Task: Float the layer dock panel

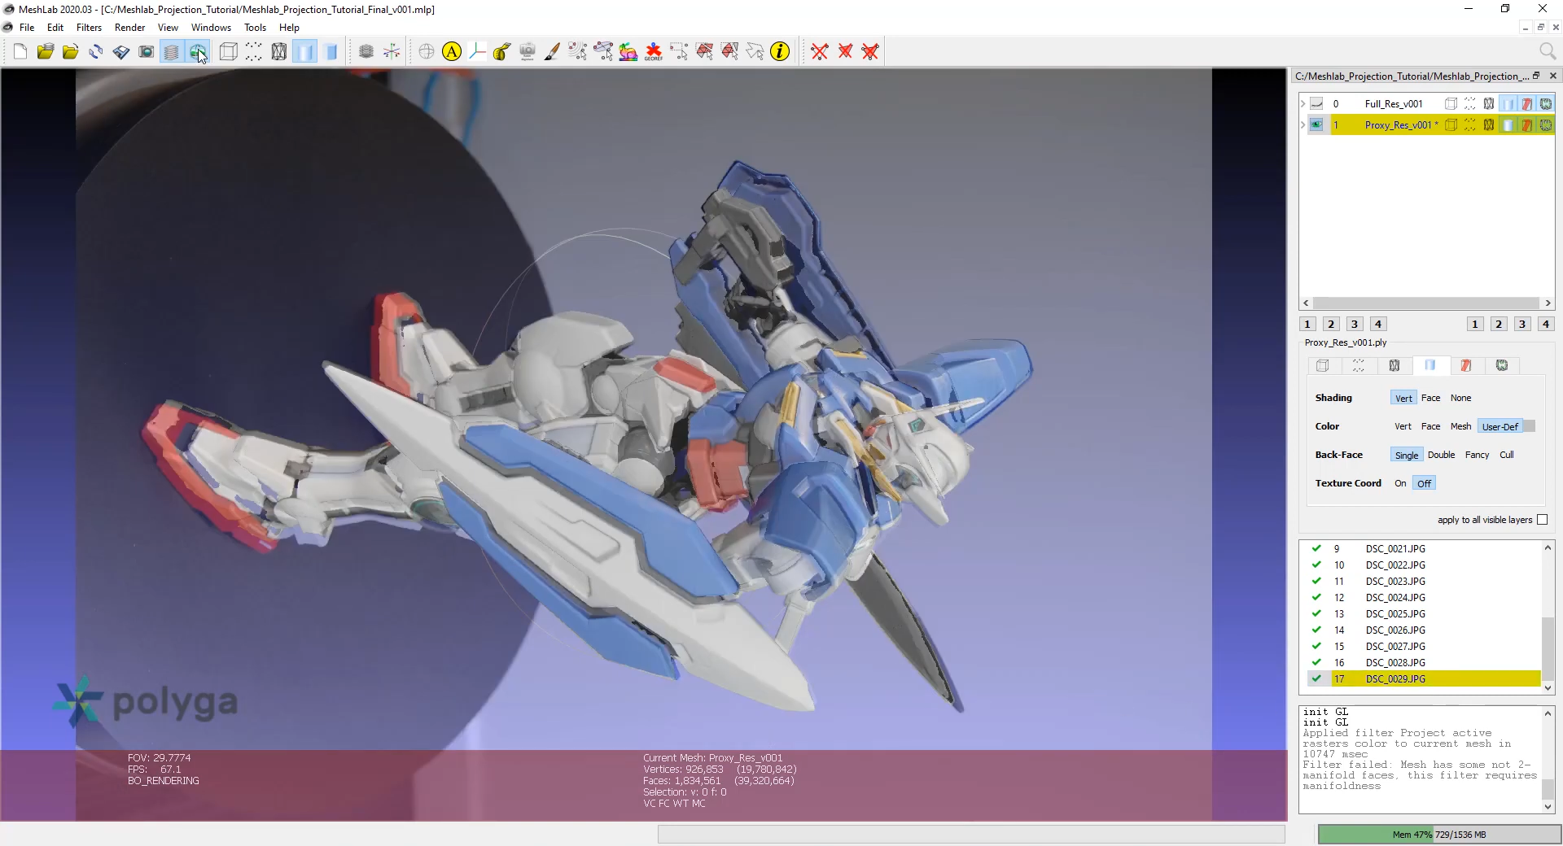Action: pyautogui.click(x=1536, y=76)
